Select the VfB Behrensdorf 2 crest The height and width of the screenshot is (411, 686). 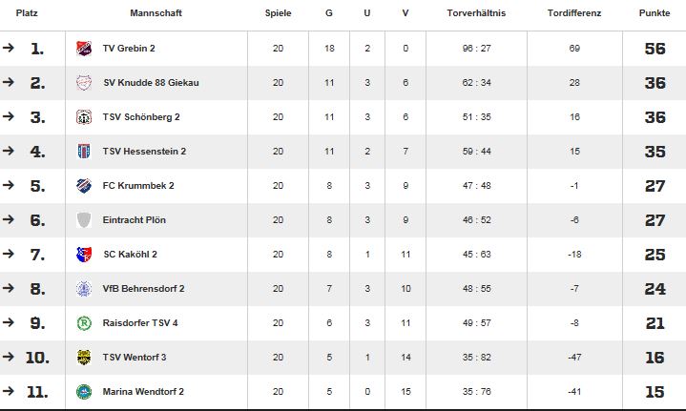click(x=84, y=289)
